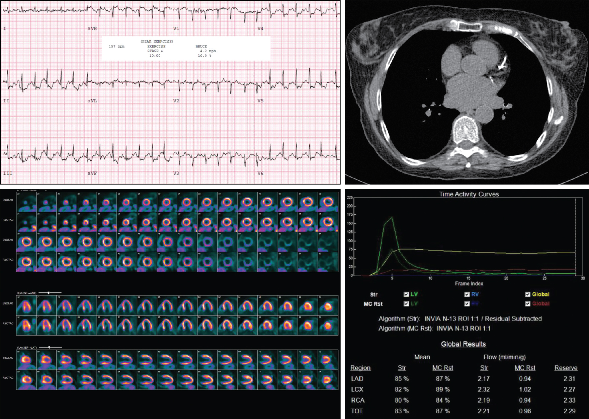This screenshot has width=589, height=419.
Task: Select the TOT reserve value 2.29
Action: pyautogui.click(x=569, y=411)
